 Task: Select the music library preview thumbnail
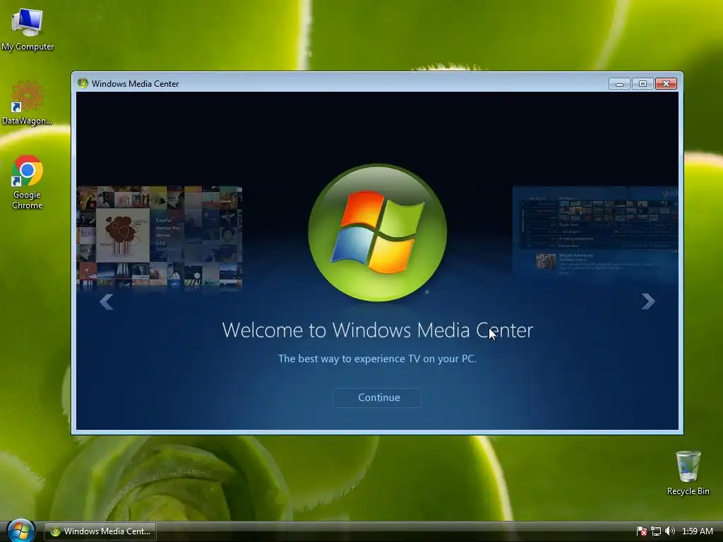click(x=160, y=237)
